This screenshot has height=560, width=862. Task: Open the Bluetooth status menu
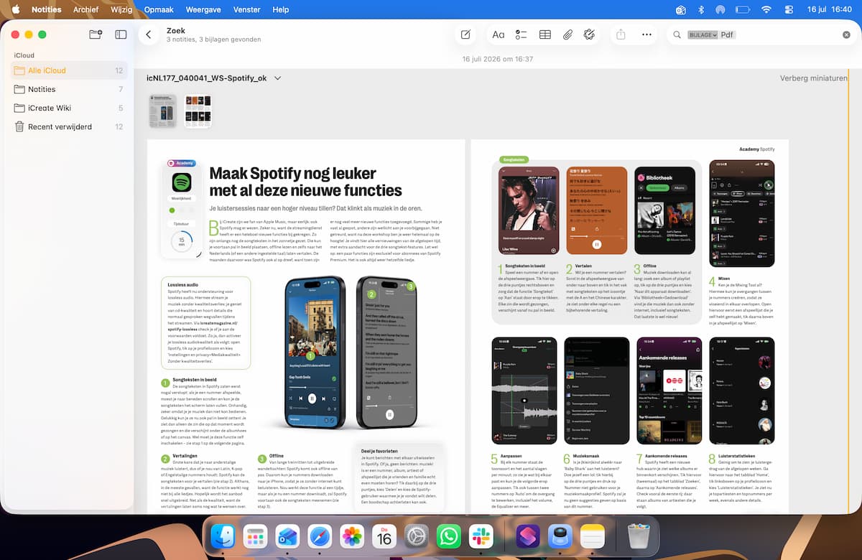click(x=701, y=9)
